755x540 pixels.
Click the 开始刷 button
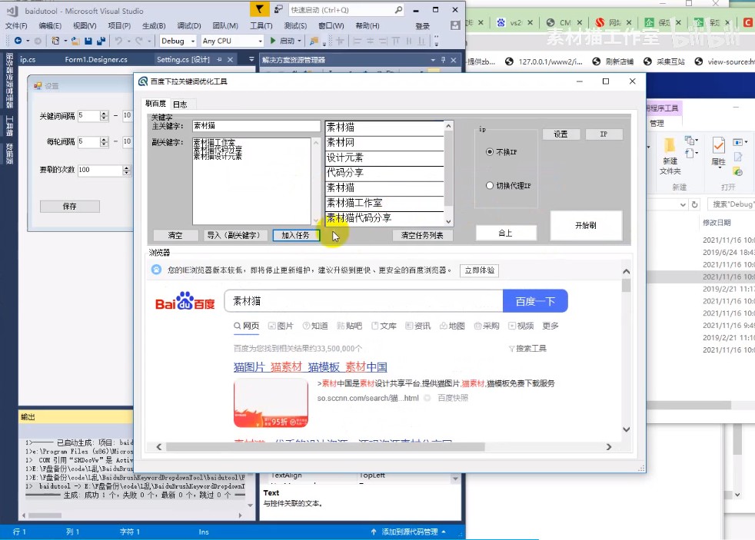point(586,225)
